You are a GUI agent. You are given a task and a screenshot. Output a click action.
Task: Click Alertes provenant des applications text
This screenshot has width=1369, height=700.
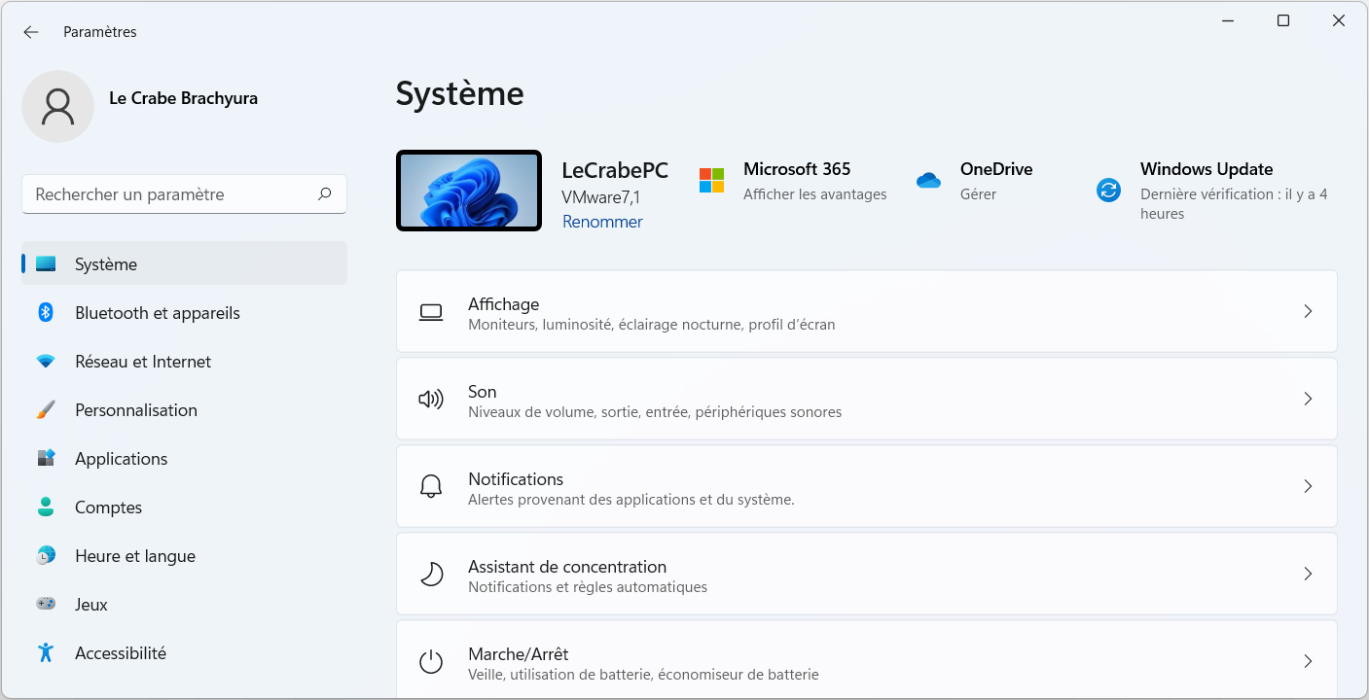(630, 500)
